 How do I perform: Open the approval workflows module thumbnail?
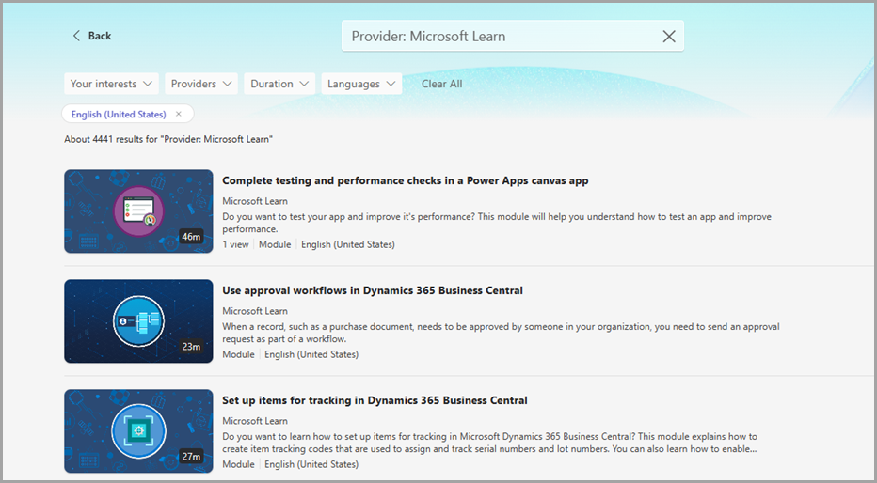(138, 321)
